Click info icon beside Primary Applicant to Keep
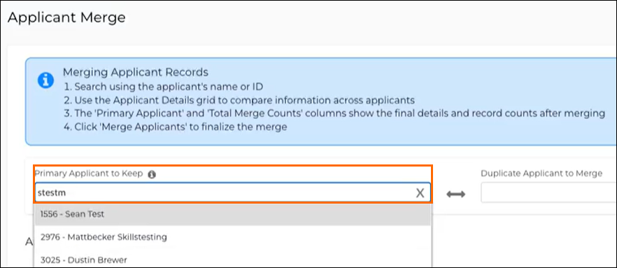 (x=152, y=174)
